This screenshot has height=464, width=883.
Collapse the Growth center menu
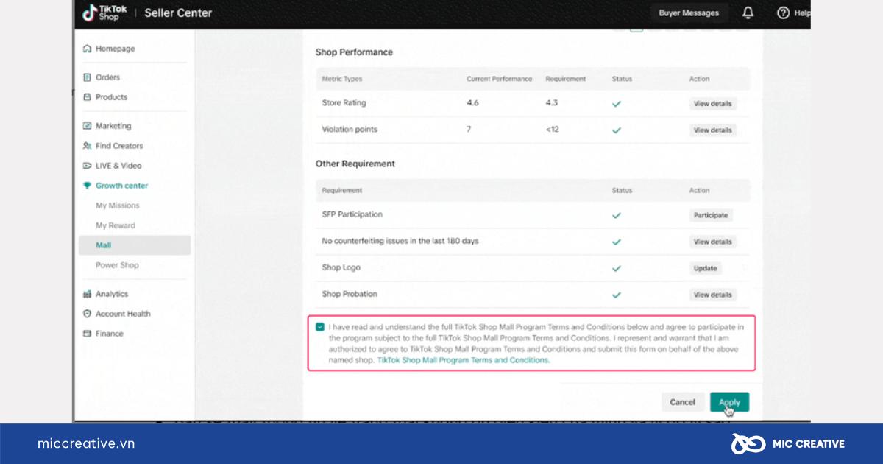(x=121, y=186)
